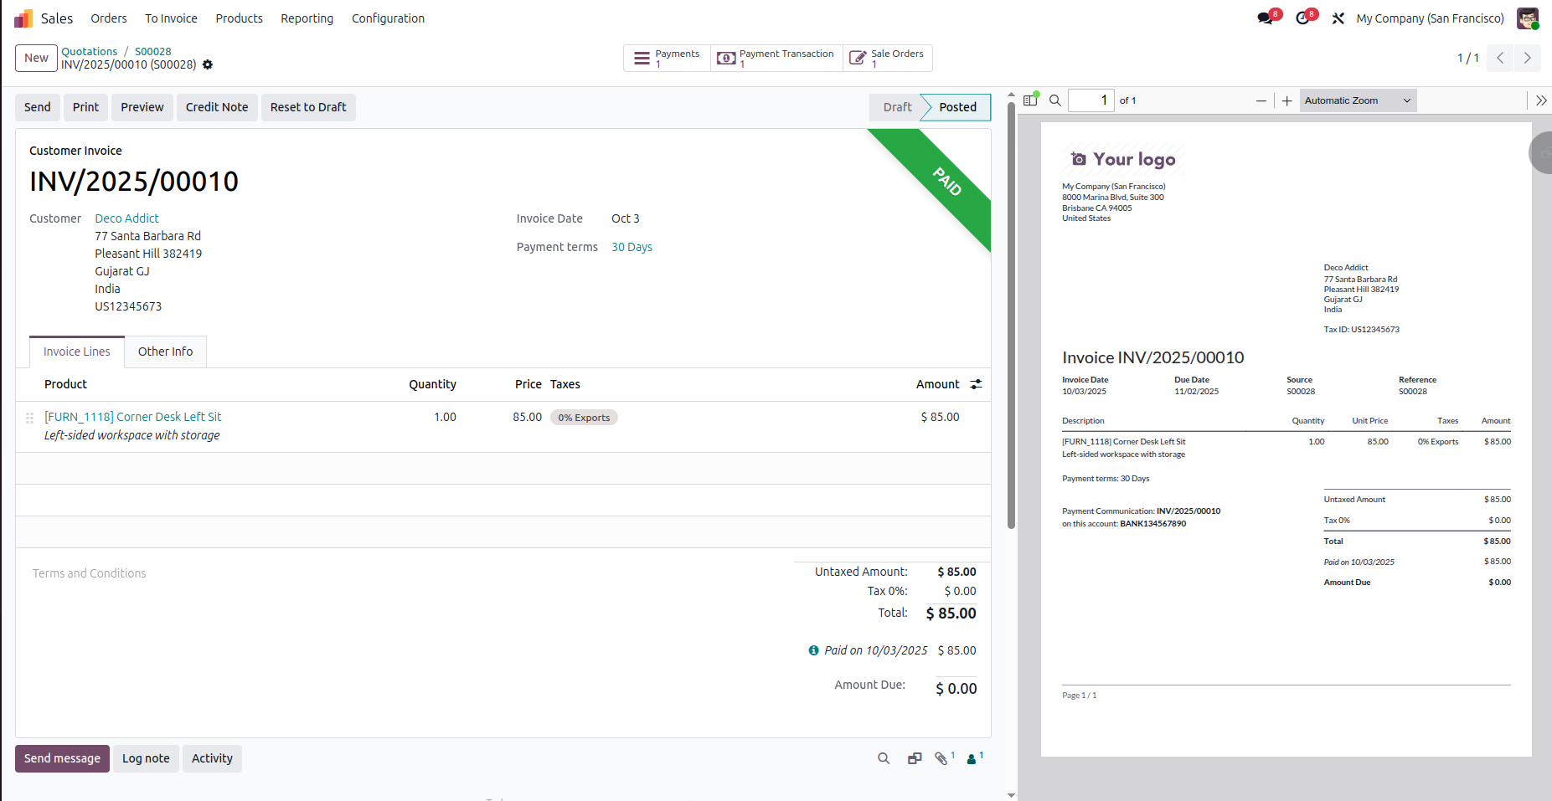
Task: Open the Orders menu
Action: pyautogui.click(x=109, y=18)
